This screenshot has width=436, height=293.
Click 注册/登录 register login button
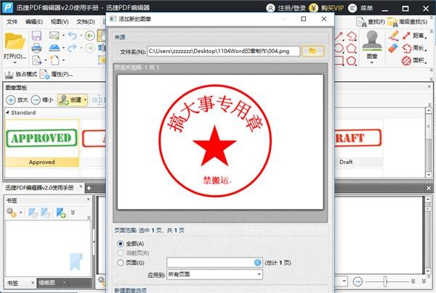288,8
